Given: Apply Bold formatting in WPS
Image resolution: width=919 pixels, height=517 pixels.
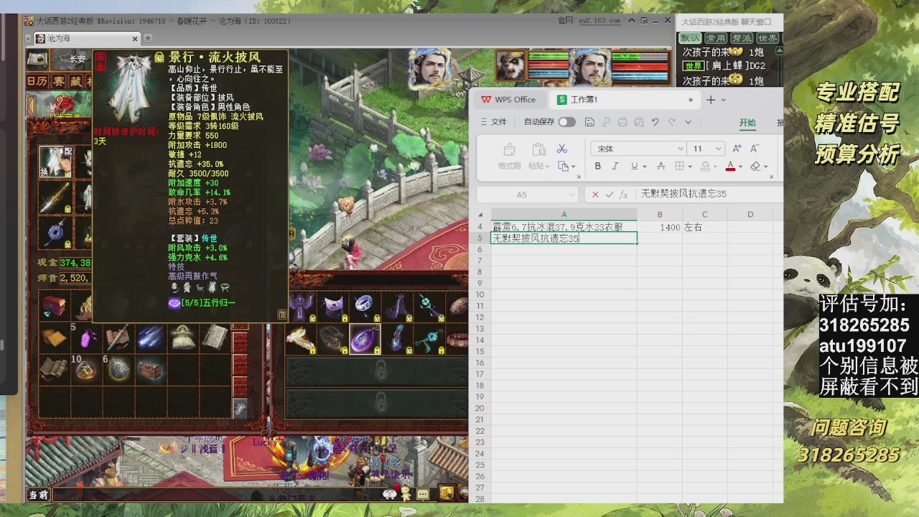Looking at the screenshot, I should (x=597, y=167).
